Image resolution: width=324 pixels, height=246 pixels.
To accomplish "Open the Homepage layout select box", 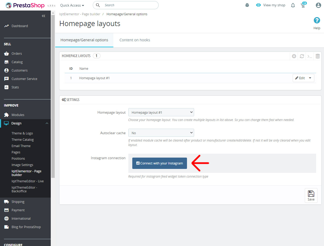I will (161, 112).
